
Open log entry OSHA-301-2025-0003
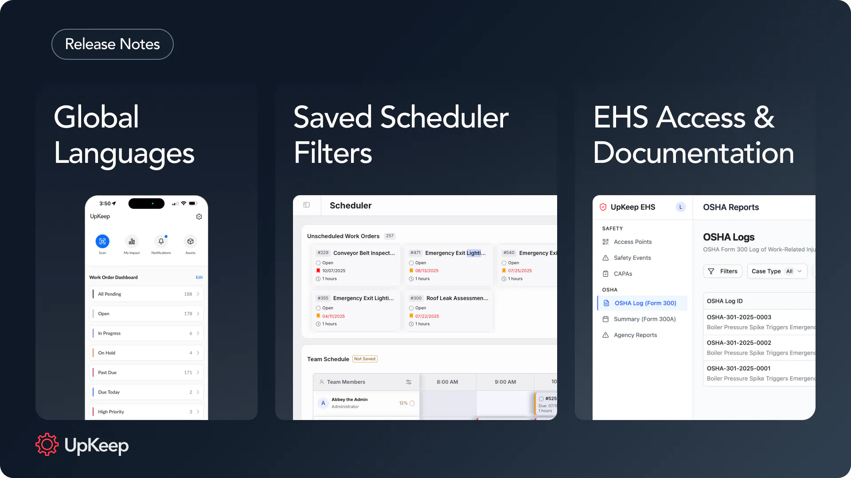pos(759,322)
